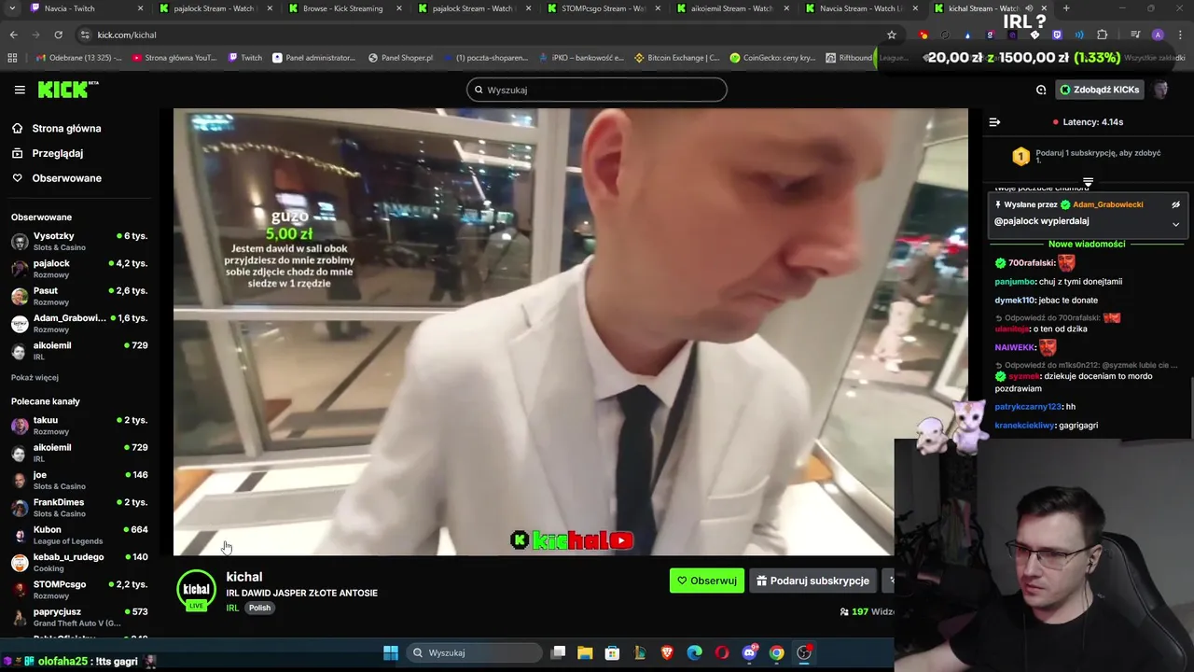Open the pajalock channel in sidebar
Viewport: 1194px width, 672px height.
(x=79, y=269)
